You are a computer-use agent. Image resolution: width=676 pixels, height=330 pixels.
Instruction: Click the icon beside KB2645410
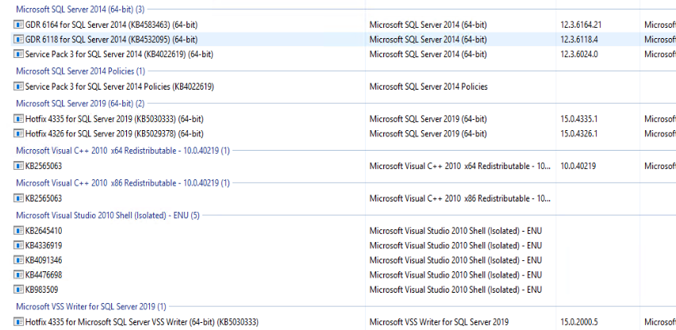point(18,231)
